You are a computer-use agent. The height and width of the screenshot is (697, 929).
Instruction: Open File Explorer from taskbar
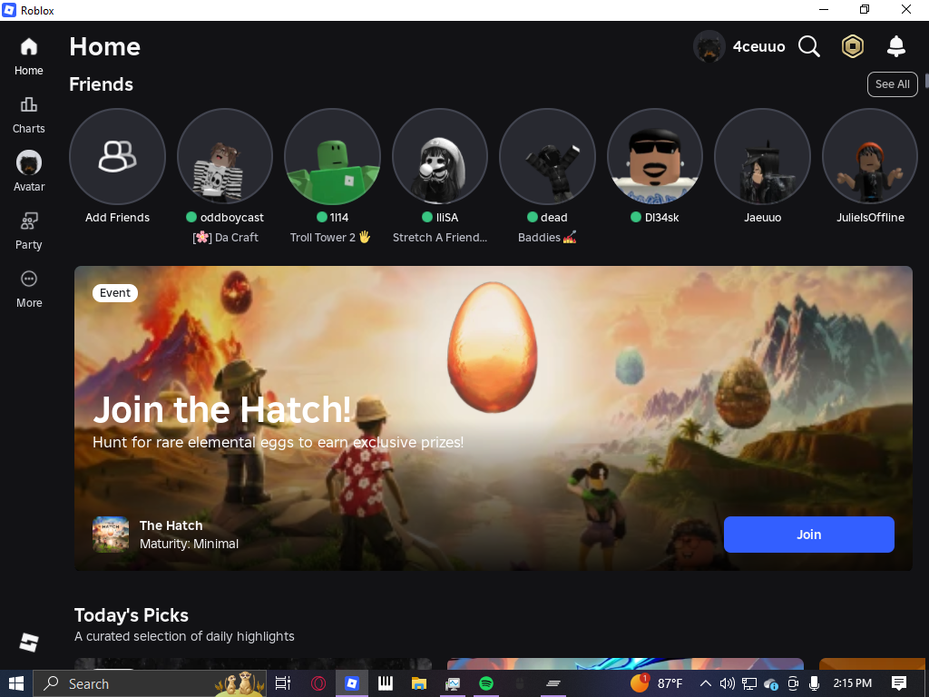coord(419,683)
